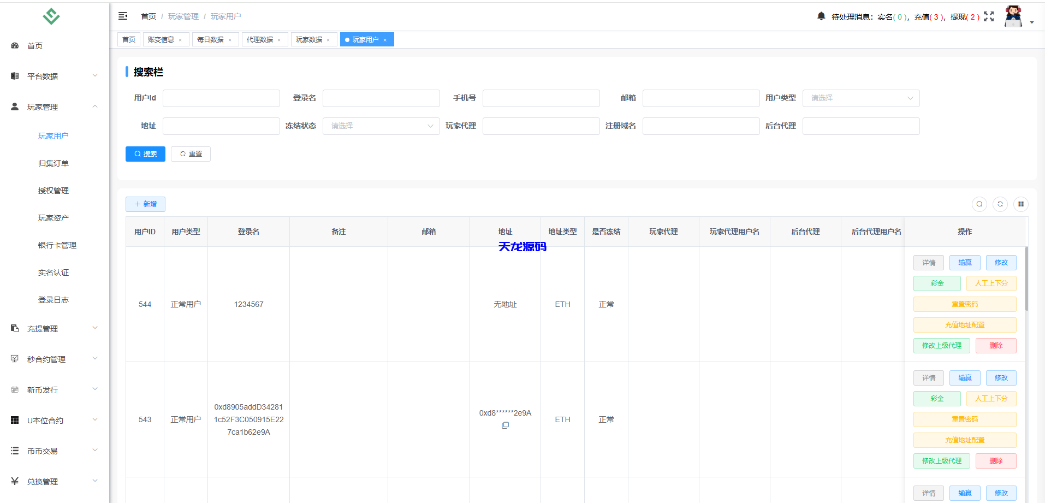Viewport: 1045px width, 503px height.
Task: Click the 兑换管理 currency icon
Action: 14,481
